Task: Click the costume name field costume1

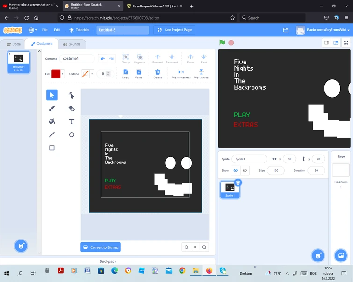Action: (x=77, y=59)
